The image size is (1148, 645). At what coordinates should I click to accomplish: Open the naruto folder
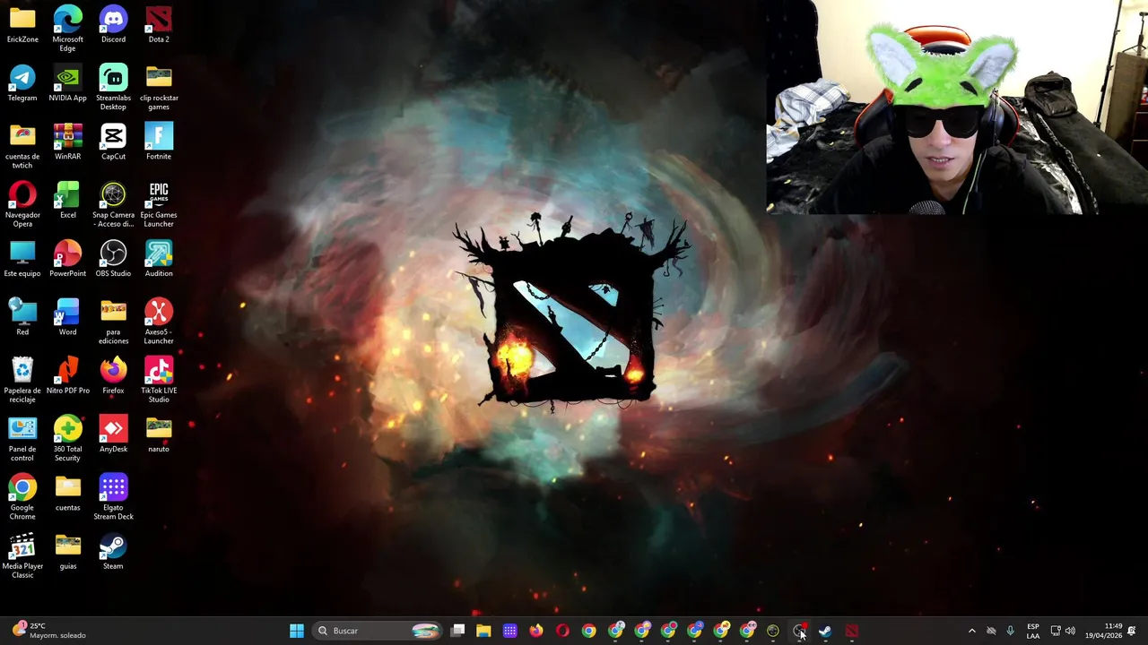click(159, 434)
